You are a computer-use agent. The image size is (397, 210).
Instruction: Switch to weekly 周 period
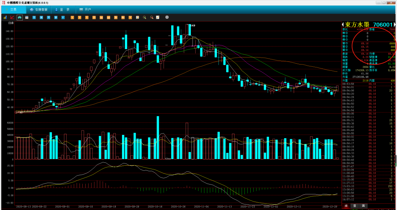pos(41,18)
